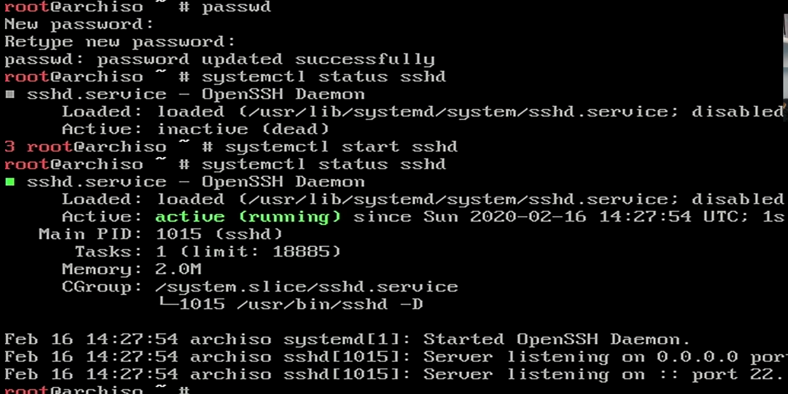The width and height of the screenshot is (788, 394).
Task: Click the "New password:" prompt line
Action: pos(79,24)
